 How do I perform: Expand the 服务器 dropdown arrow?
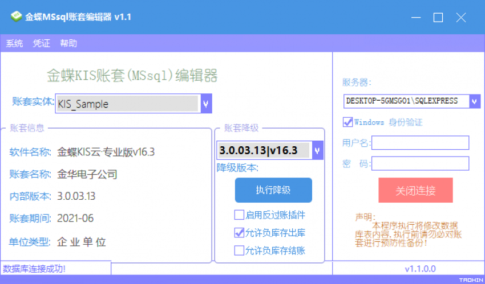pos(475,101)
